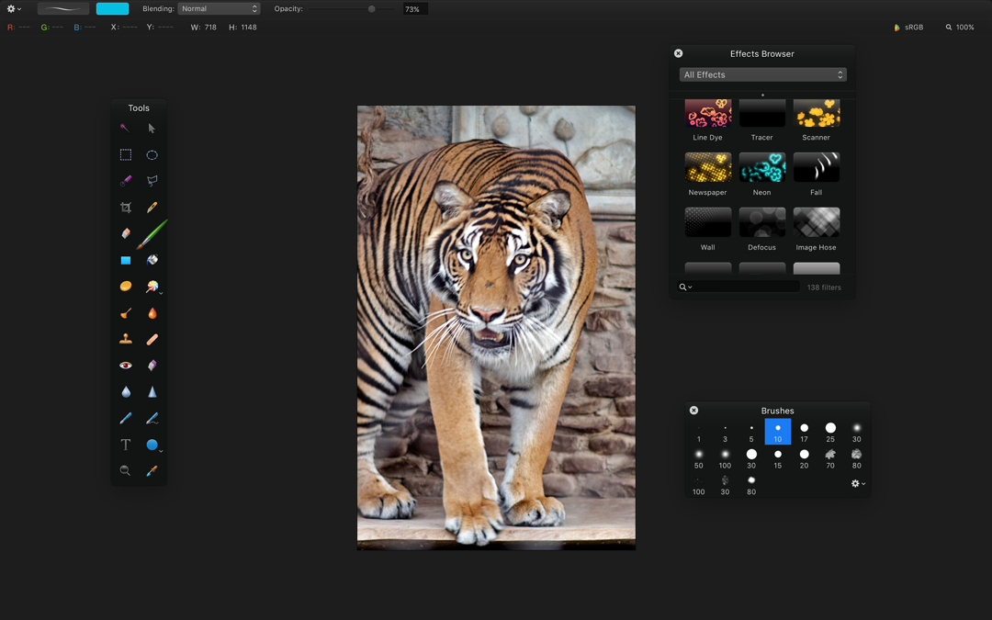Choose the blue Gradient rectangle tool

pyautogui.click(x=126, y=260)
